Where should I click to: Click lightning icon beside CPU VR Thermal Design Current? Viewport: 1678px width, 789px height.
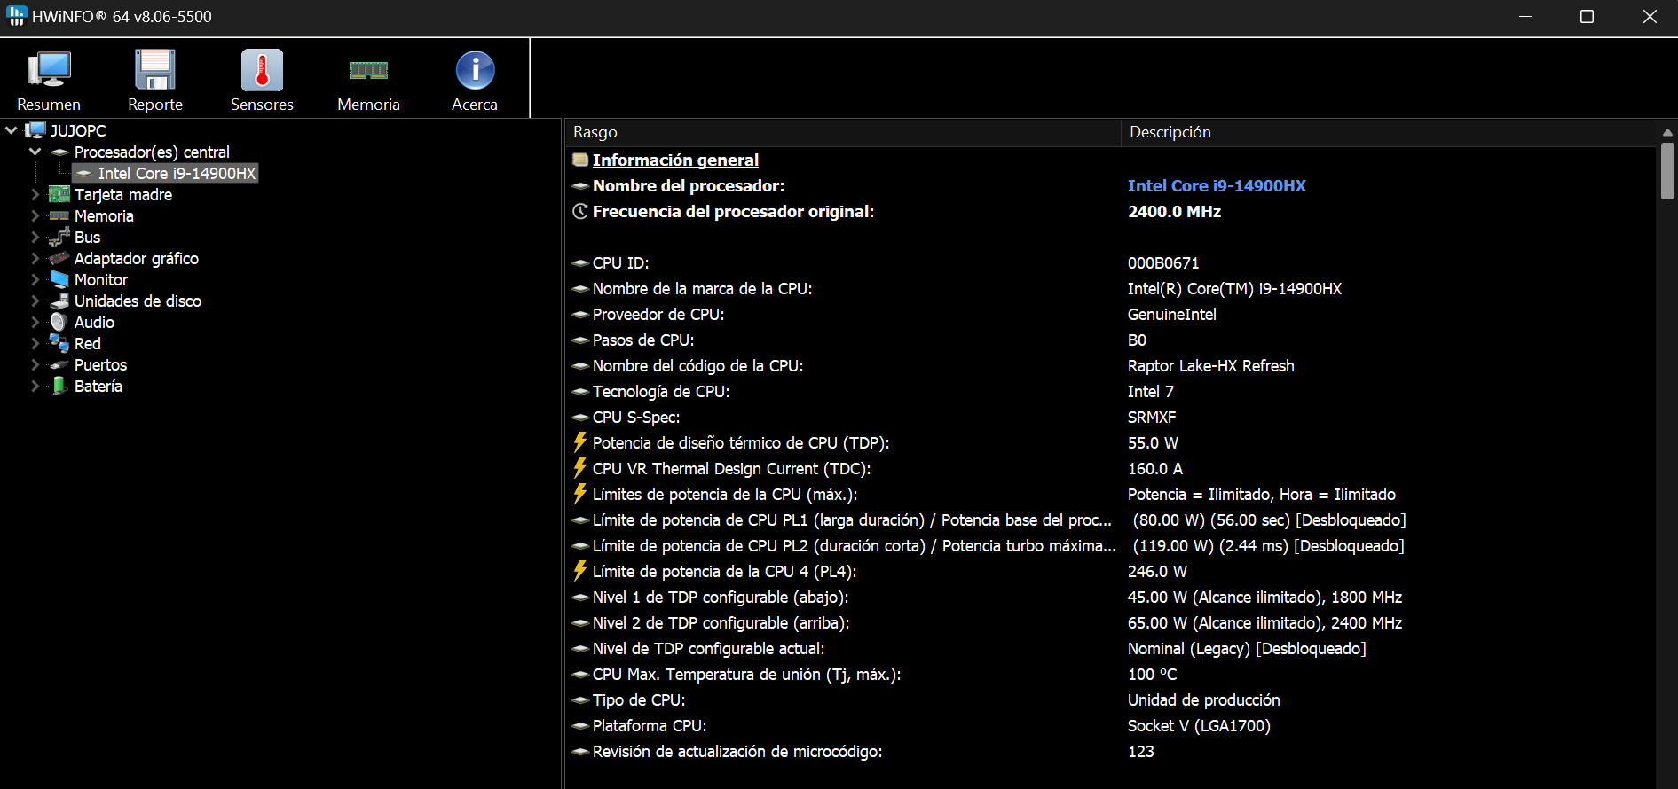pyautogui.click(x=580, y=467)
